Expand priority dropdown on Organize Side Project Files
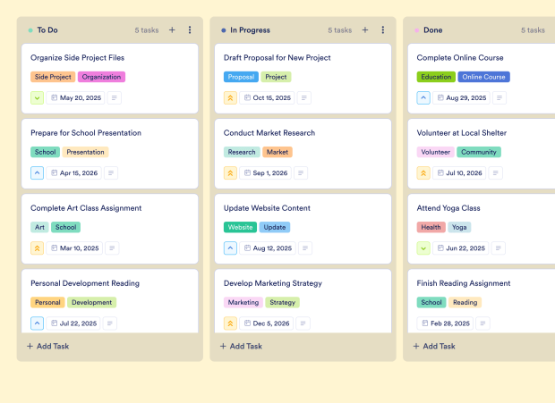This screenshot has width=555, height=403. click(38, 98)
